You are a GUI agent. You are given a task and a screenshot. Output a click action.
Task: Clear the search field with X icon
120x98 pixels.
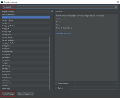116,7
